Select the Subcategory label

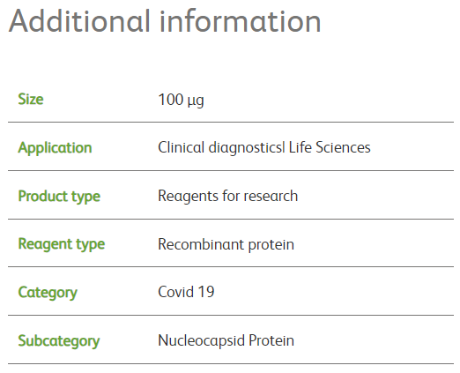59,341
